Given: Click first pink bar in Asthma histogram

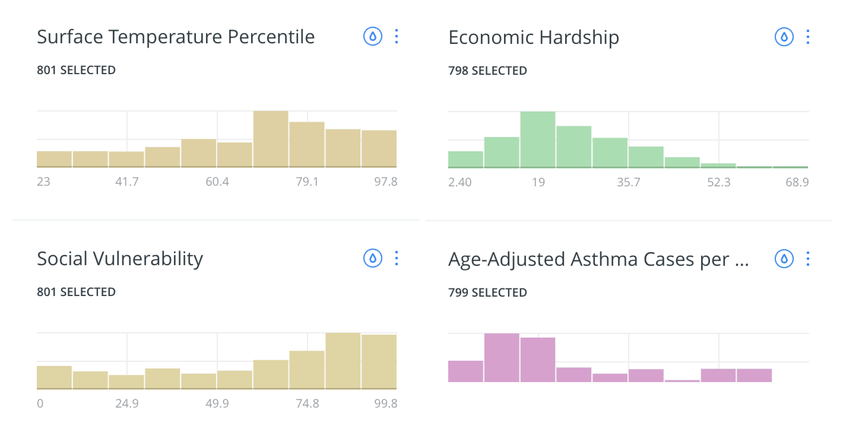Looking at the screenshot, I should pyautogui.click(x=465, y=371).
